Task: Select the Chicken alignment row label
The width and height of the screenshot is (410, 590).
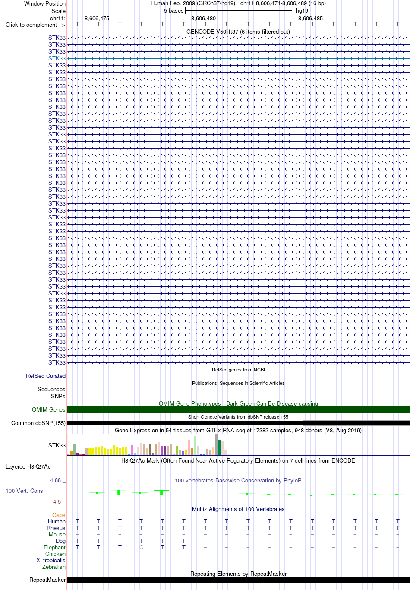Action: click(x=55, y=554)
